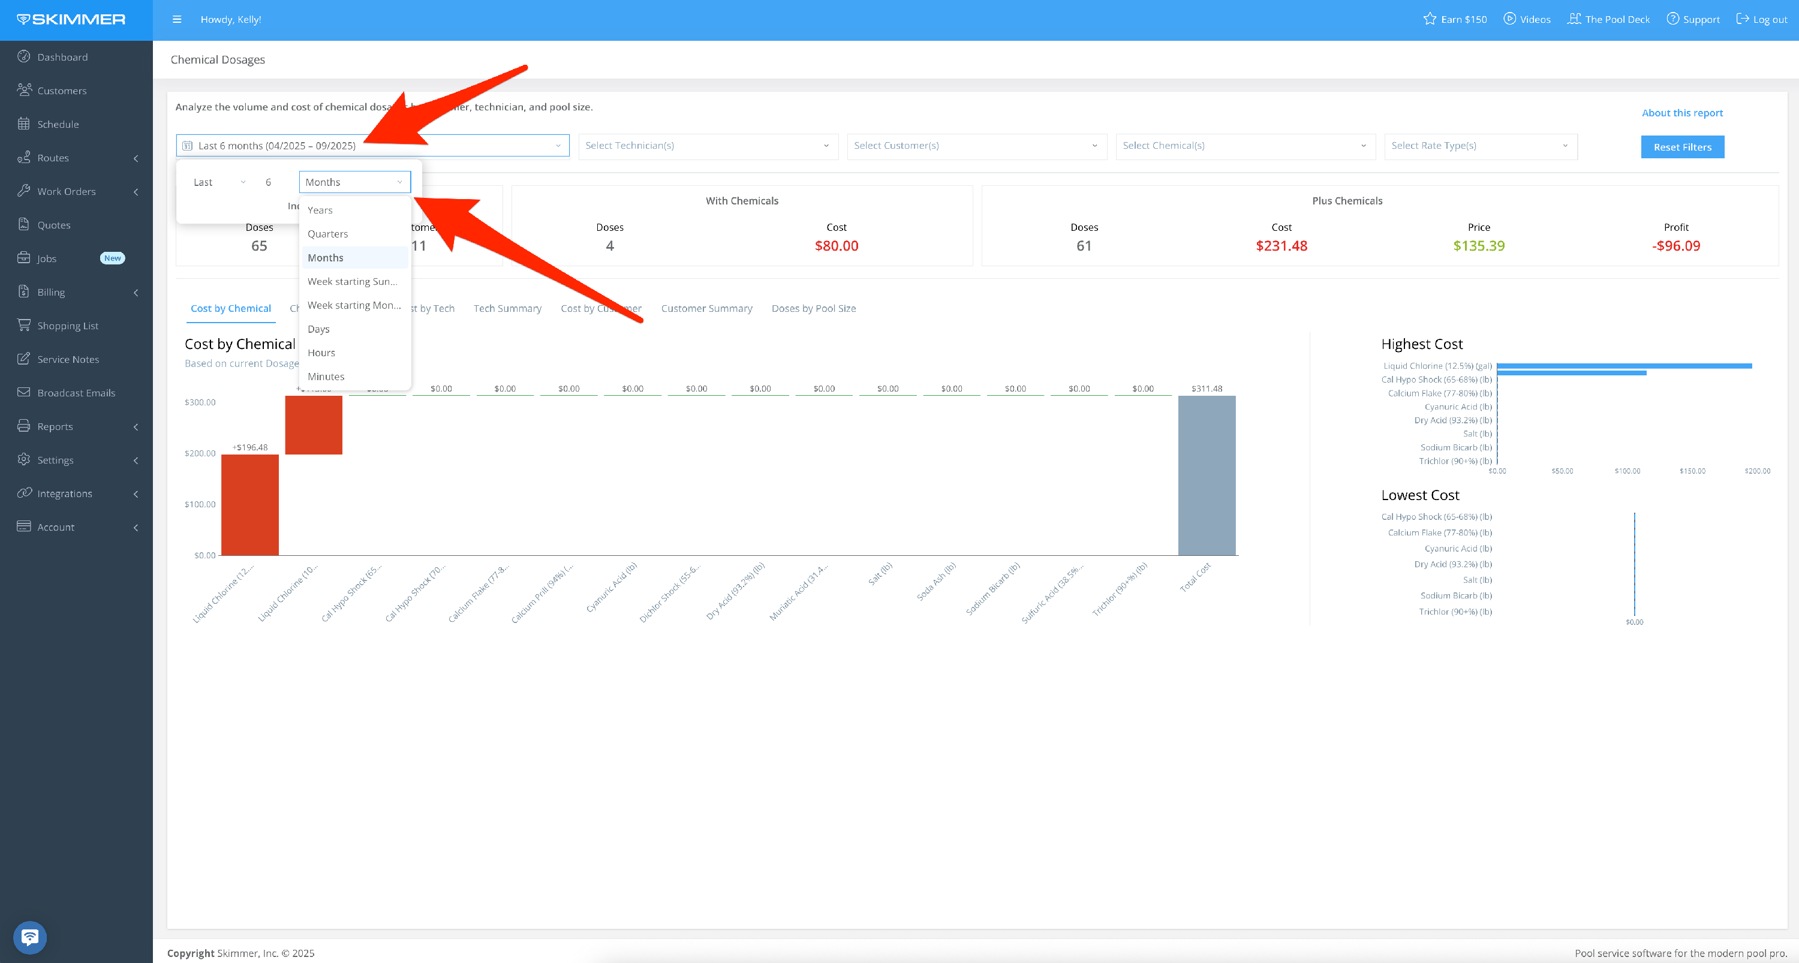The width and height of the screenshot is (1799, 963).
Task: Click the Earn $150 star icon
Action: pyautogui.click(x=1430, y=19)
